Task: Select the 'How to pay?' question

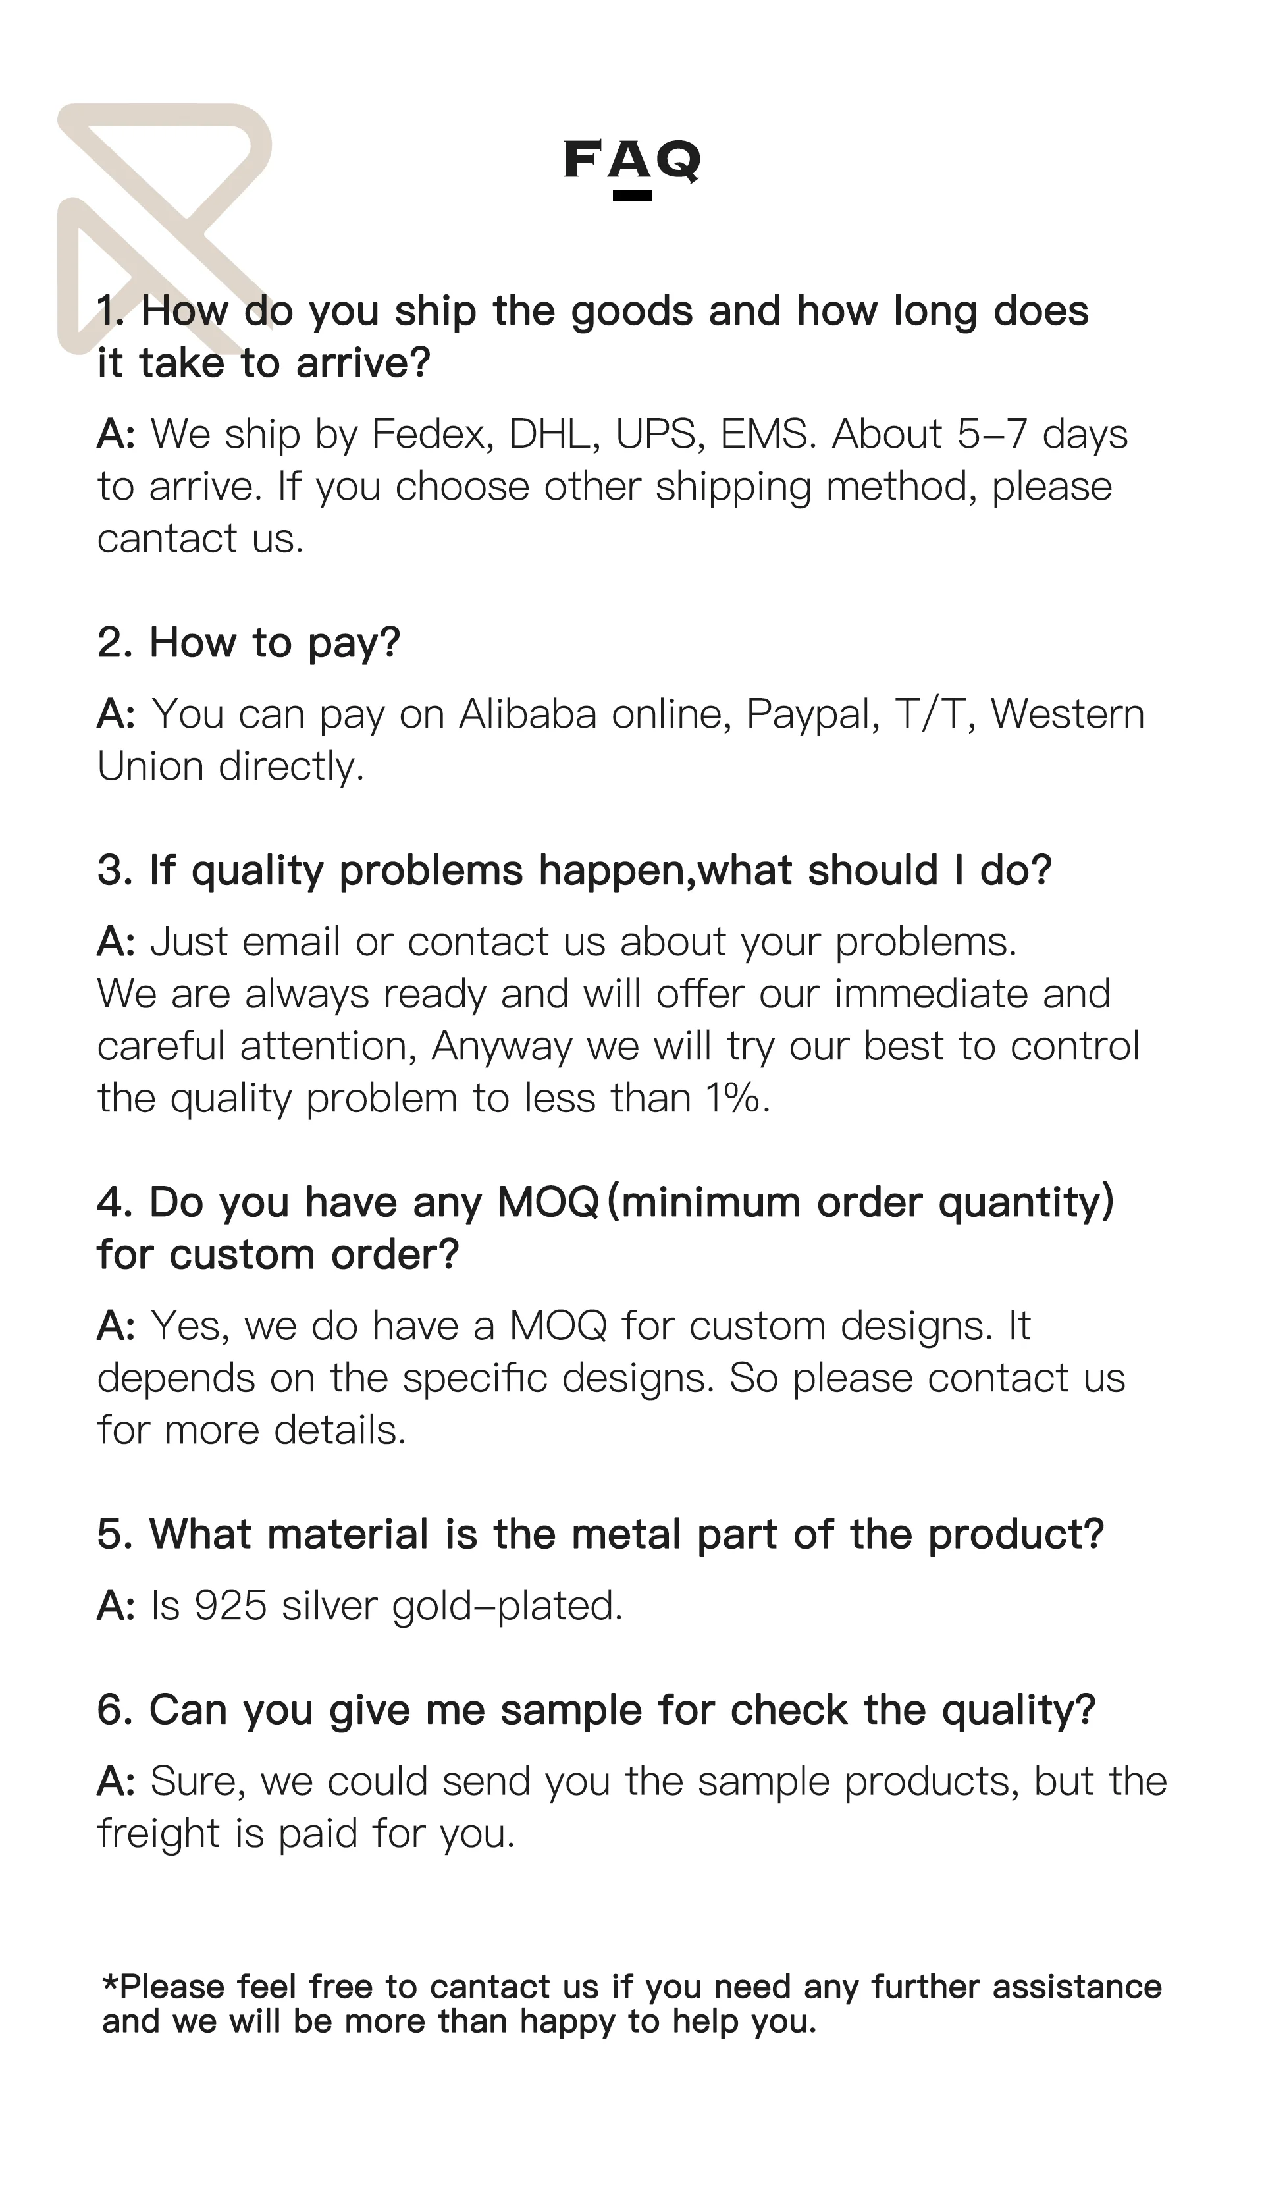Action: (248, 643)
